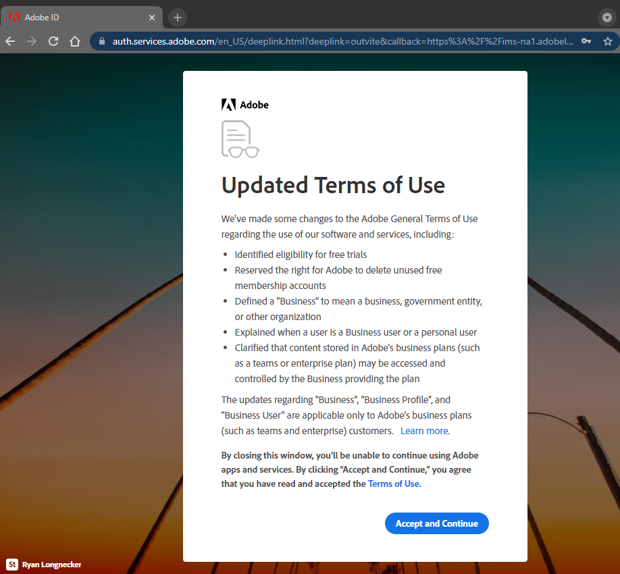The height and width of the screenshot is (574, 620).
Task: Open saved passwords via the key icon
Action: [x=586, y=41]
